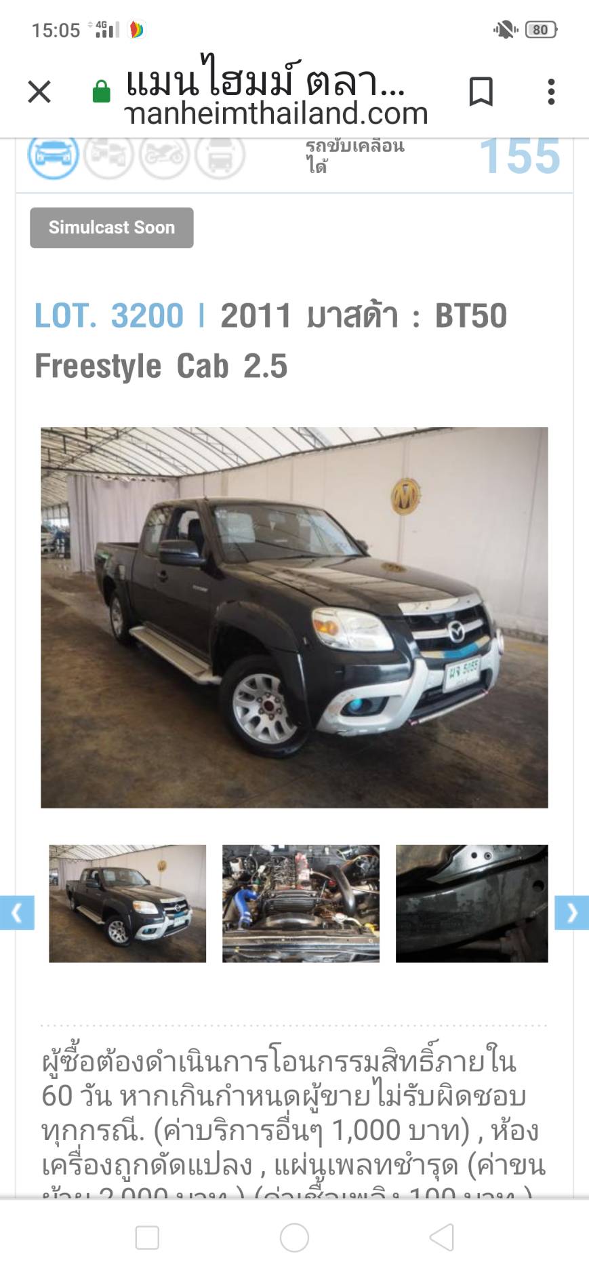Show next thumbnails with right arrow
This screenshot has height=1277, width=589.
coord(571,913)
